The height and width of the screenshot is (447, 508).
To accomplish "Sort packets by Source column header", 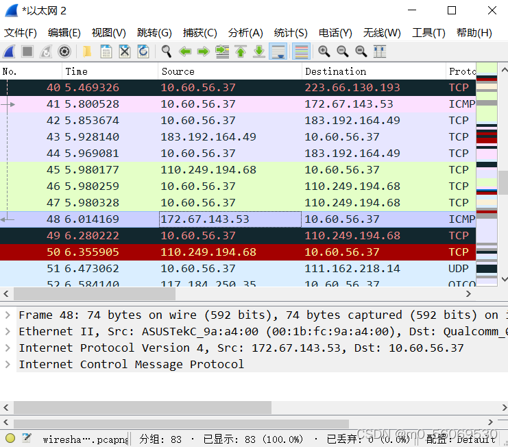I will point(230,71).
